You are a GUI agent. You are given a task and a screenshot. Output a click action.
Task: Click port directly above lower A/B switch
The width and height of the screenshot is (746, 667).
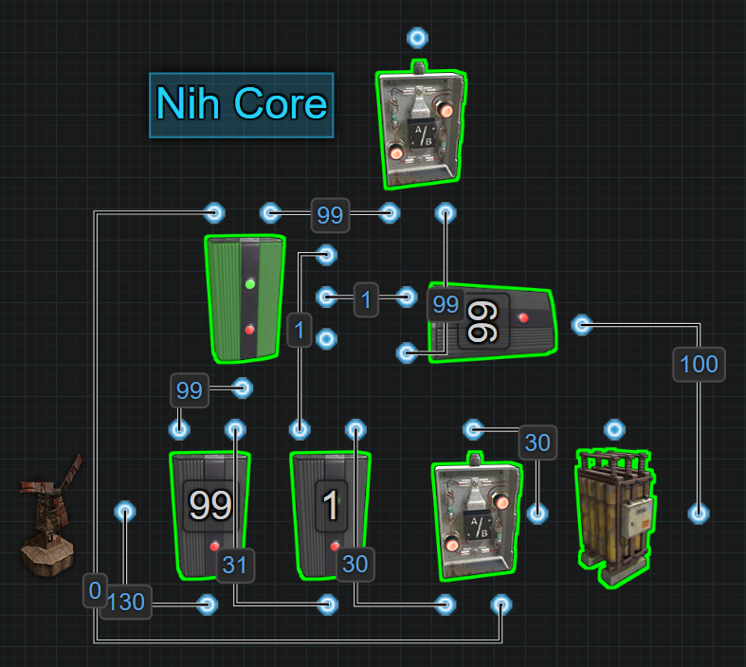tap(473, 430)
